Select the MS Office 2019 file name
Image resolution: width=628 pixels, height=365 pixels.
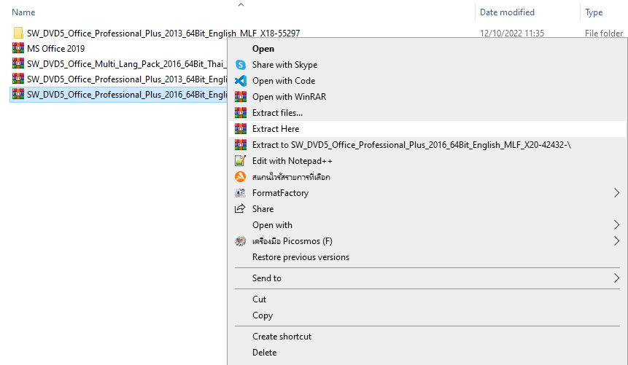(55, 48)
